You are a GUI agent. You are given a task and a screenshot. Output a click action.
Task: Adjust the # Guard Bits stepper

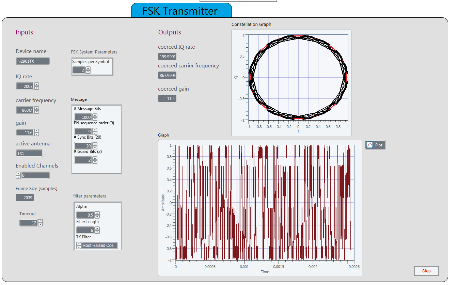(95, 160)
